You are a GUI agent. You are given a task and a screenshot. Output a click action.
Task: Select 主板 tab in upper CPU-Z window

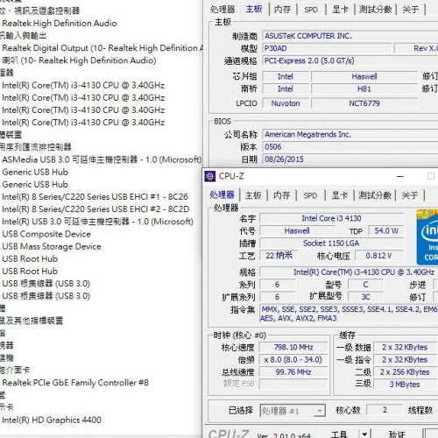[254, 9]
